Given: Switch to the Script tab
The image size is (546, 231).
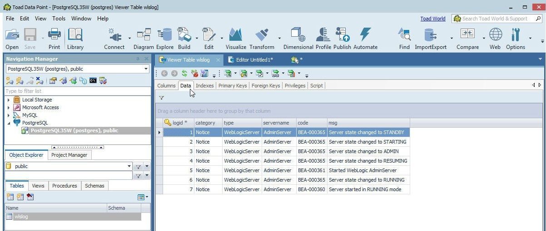Looking at the screenshot, I should point(317,86).
